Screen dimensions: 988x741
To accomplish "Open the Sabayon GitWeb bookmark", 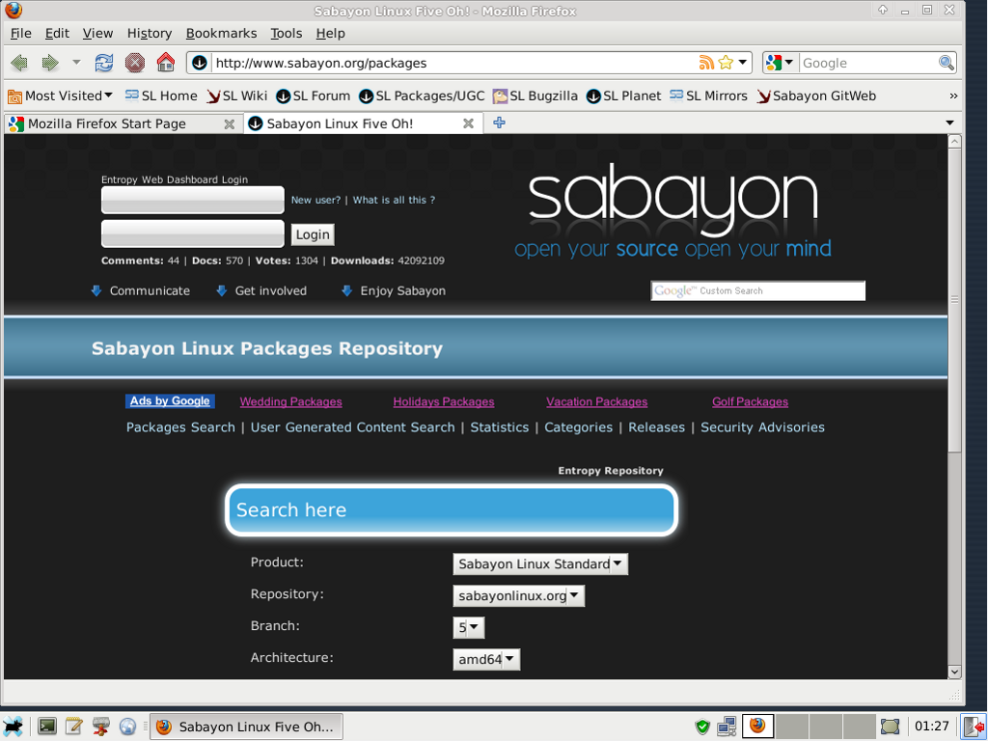I will pyautogui.click(x=816, y=96).
